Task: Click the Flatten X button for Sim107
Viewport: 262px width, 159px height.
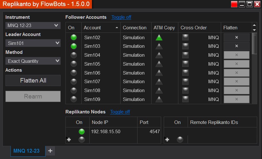Action: [236, 82]
